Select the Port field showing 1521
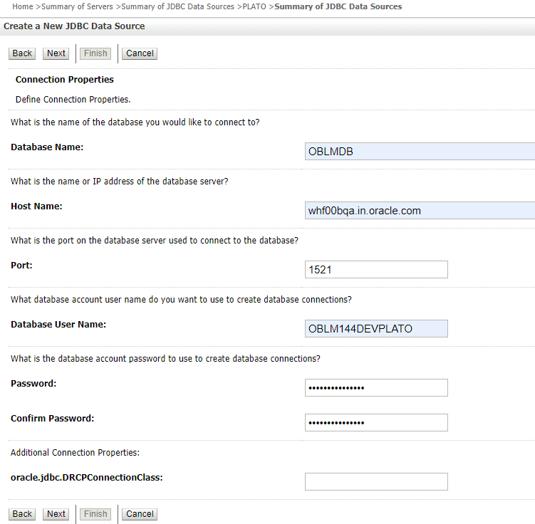Image resolution: width=535 pixels, height=524 pixels. coord(376,270)
